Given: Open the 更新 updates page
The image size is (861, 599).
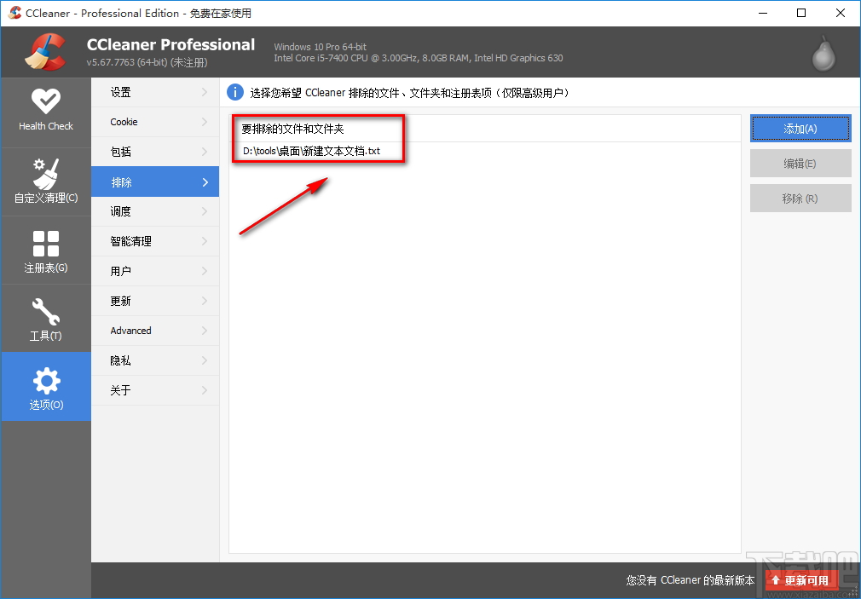Looking at the screenshot, I should 155,301.
